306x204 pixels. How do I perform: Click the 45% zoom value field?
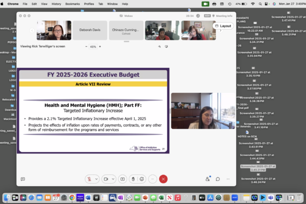pyautogui.click(x=93, y=46)
